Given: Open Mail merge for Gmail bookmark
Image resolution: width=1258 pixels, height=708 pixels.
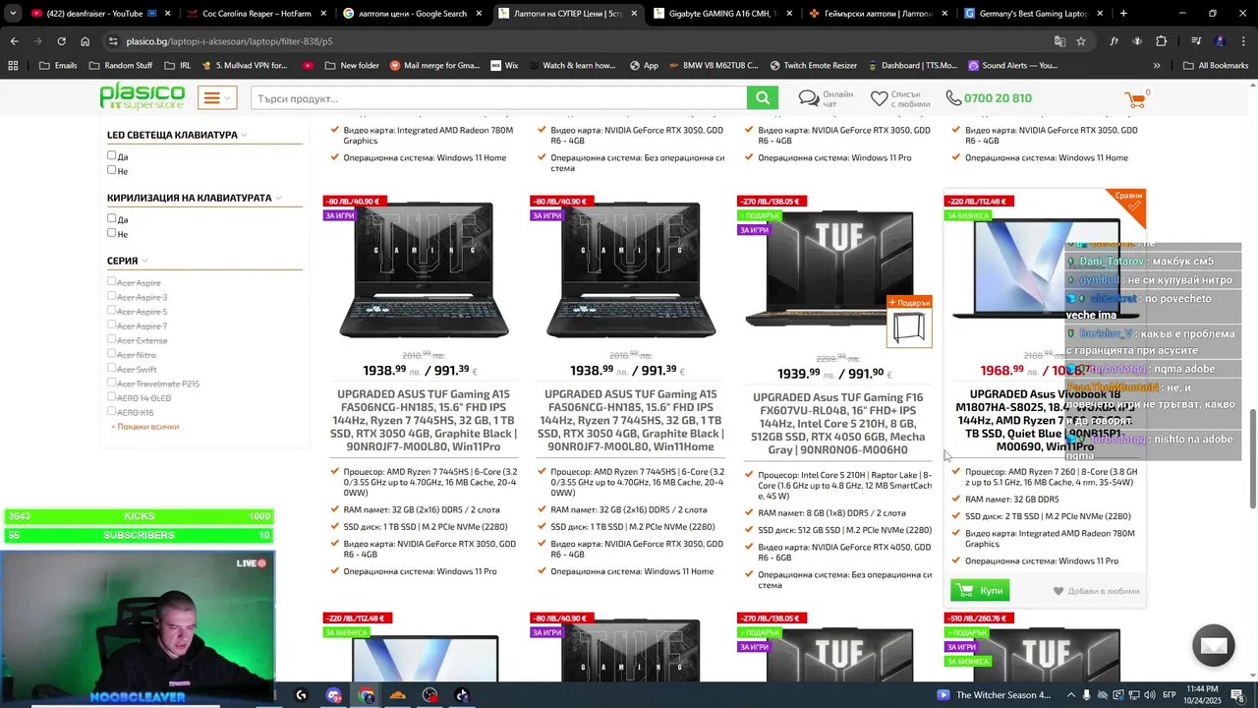Looking at the screenshot, I should [433, 65].
